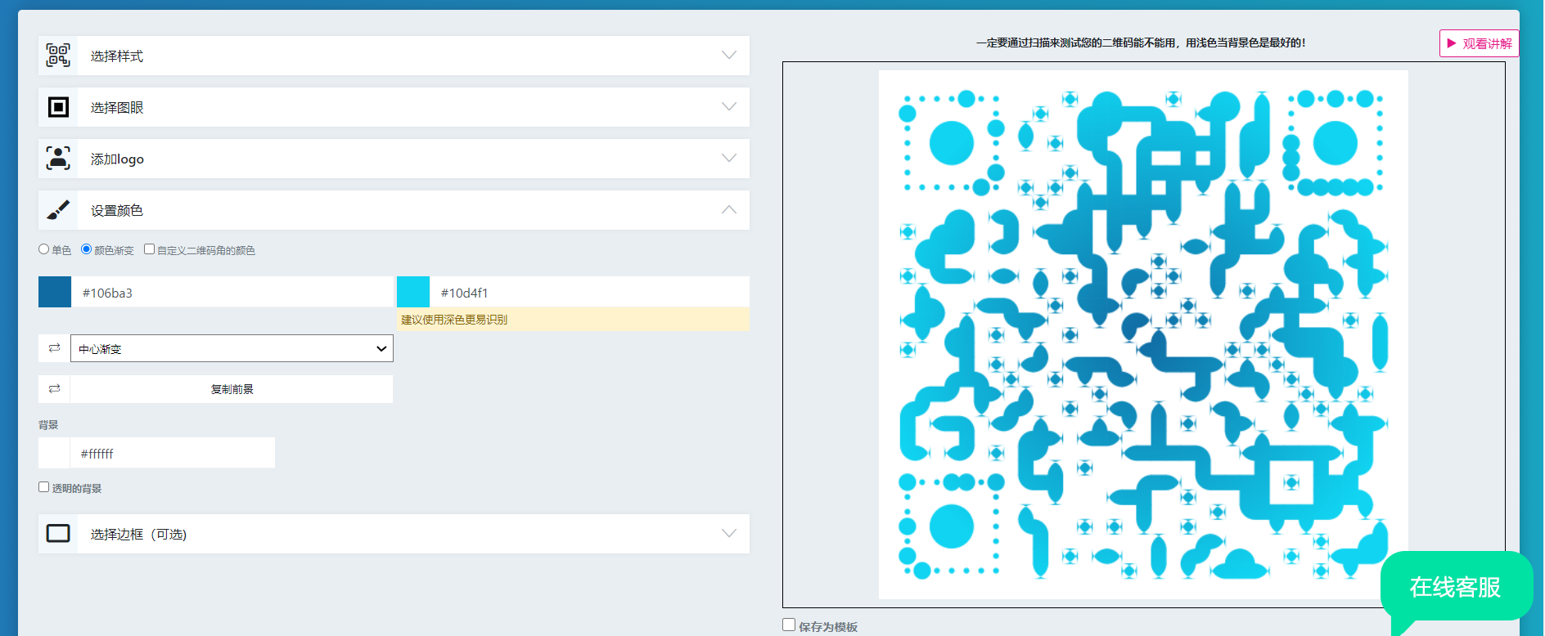Viewport: 1545px width, 636px height.
Task: Check the 保存为模板 checkbox
Action: [x=789, y=625]
